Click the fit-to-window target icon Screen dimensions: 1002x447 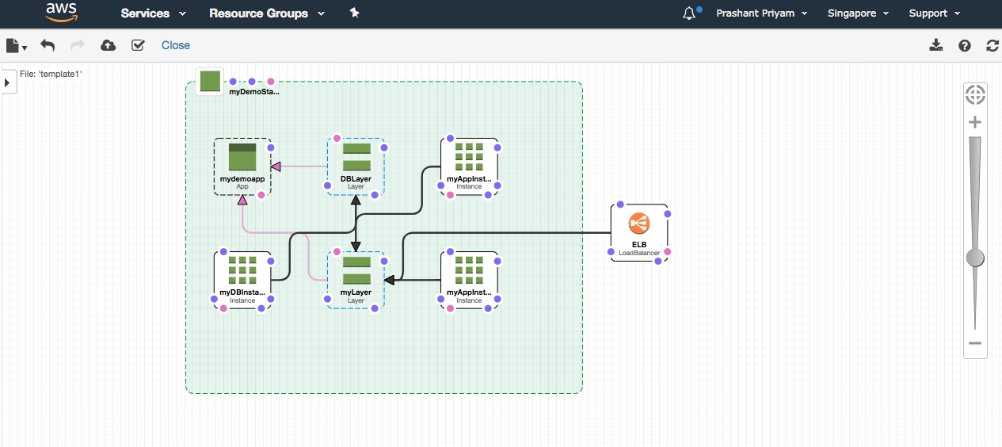pyautogui.click(x=975, y=95)
